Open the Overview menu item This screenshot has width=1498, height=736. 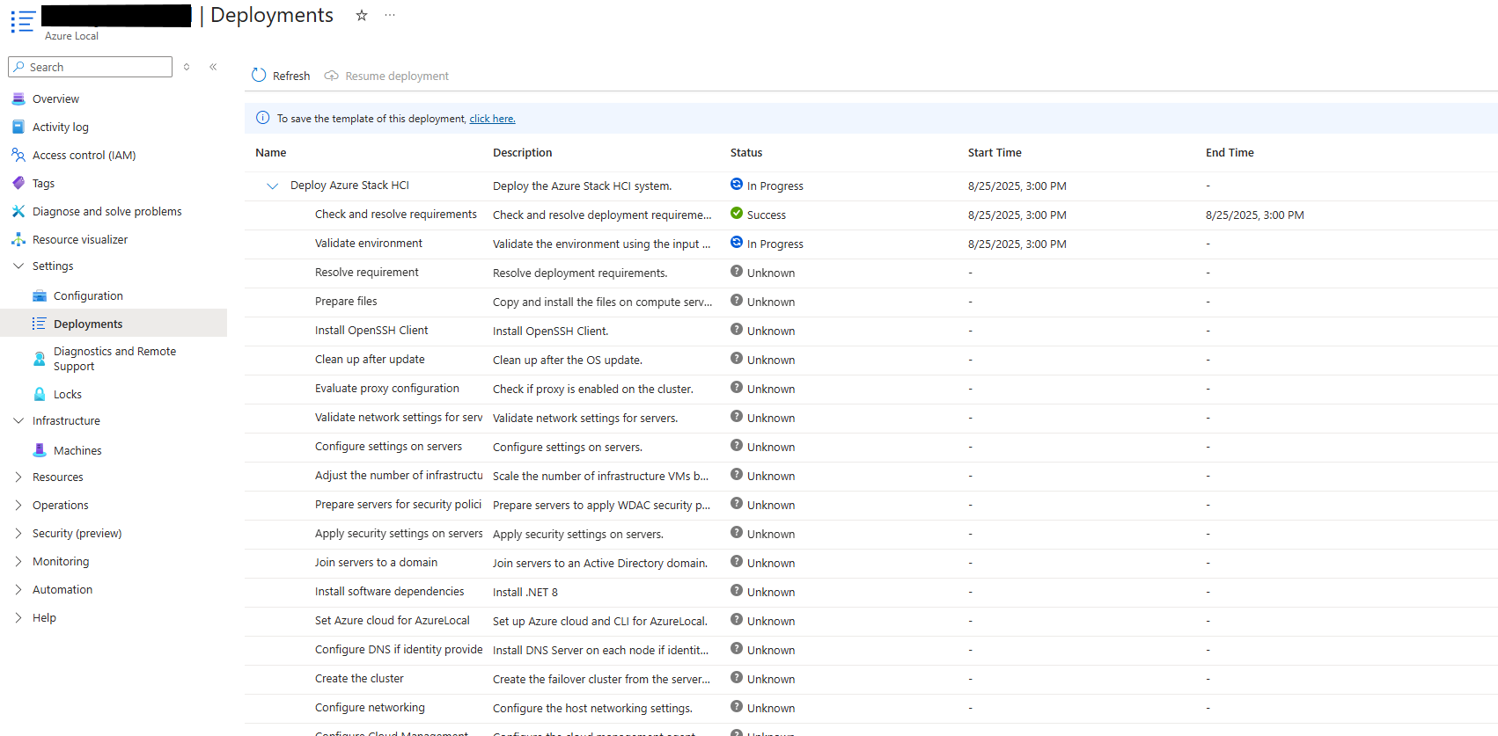pos(55,98)
